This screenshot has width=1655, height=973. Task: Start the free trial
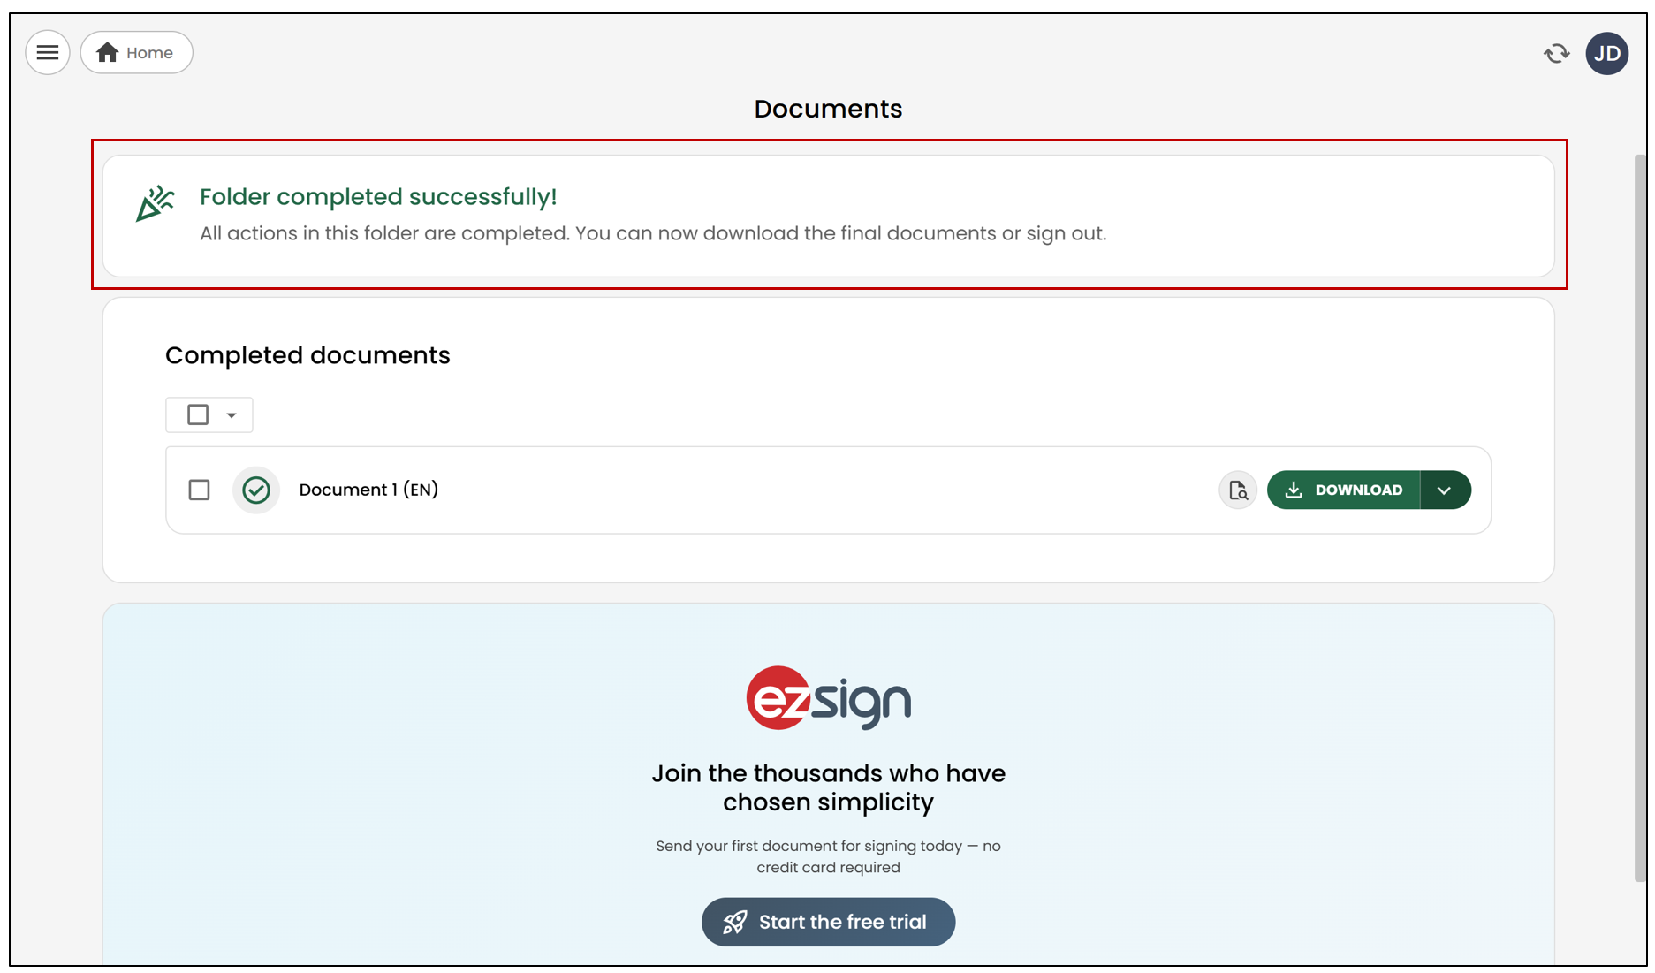pyautogui.click(x=828, y=922)
